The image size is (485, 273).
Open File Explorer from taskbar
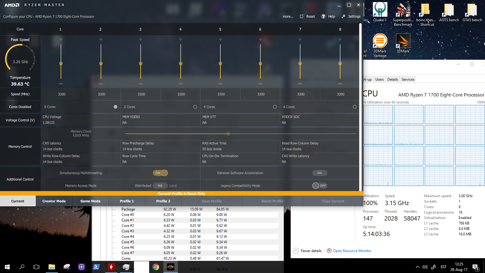(x=52, y=267)
